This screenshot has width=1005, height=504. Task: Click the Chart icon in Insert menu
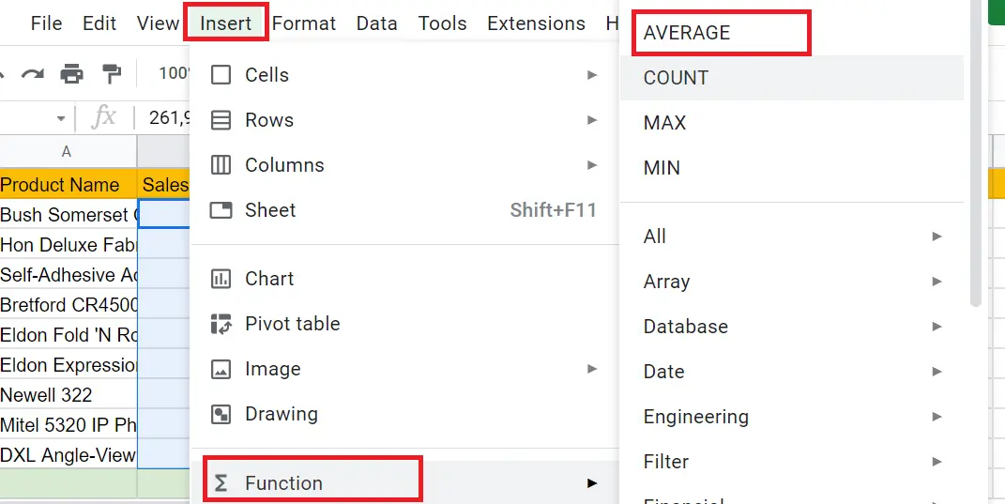point(221,279)
